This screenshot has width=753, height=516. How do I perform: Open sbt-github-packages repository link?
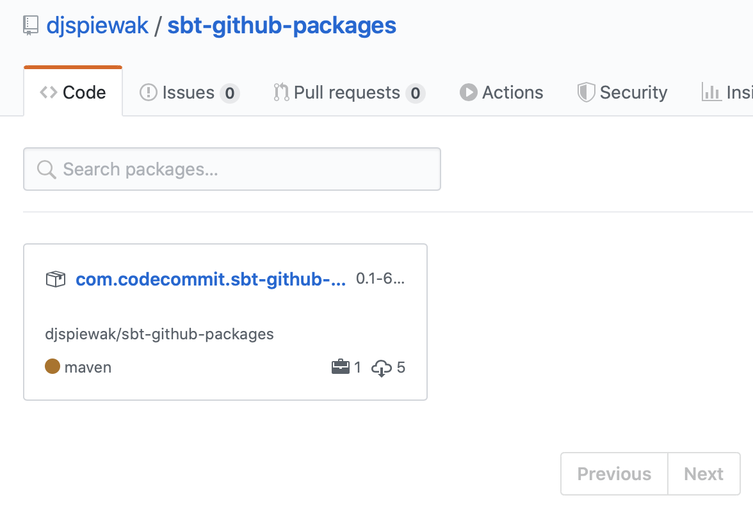(x=282, y=26)
